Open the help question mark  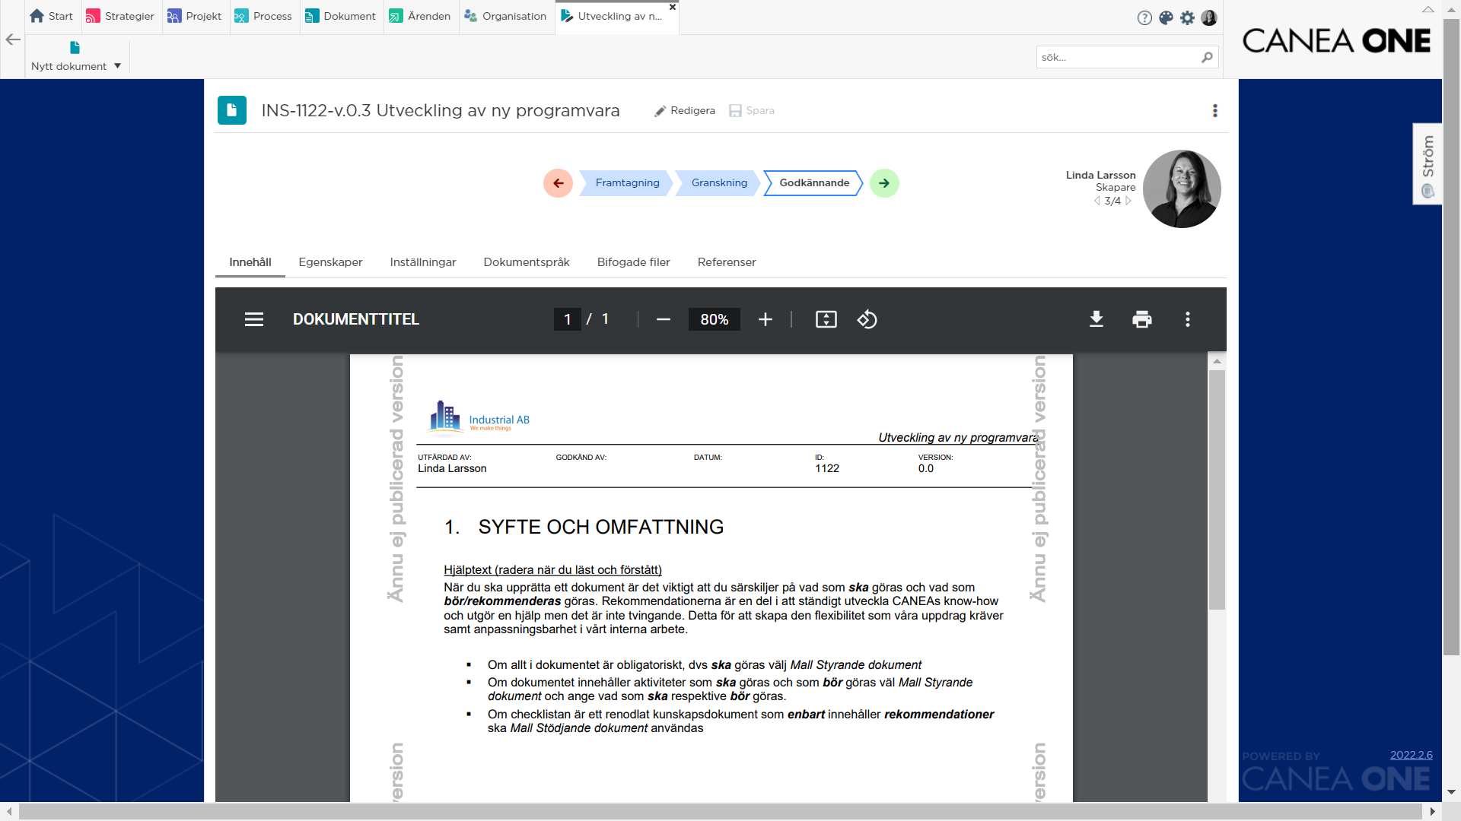[x=1144, y=17]
